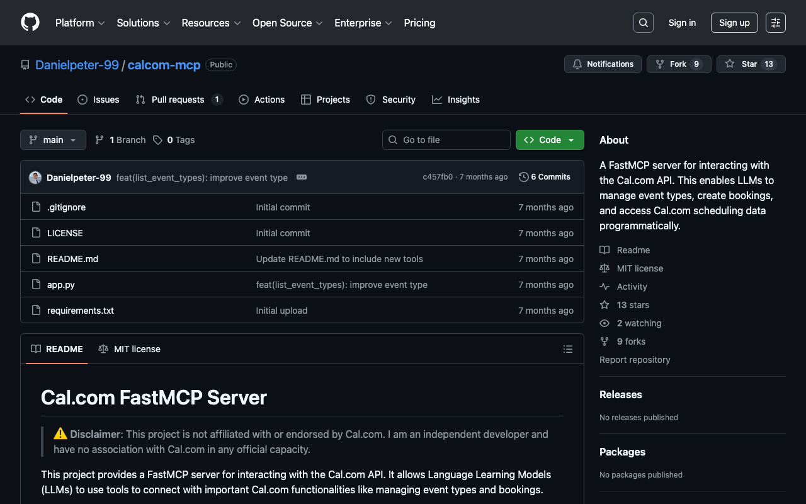Screen dimensions: 806x504
Task: Click the Sign up button
Action: [x=734, y=23]
